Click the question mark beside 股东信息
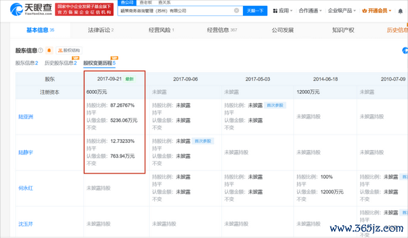 coord(40,50)
